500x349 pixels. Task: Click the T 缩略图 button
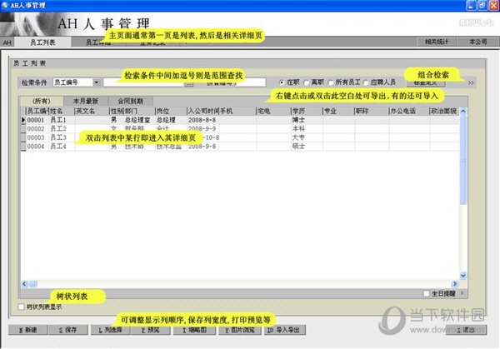pyautogui.click(x=194, y=330)
